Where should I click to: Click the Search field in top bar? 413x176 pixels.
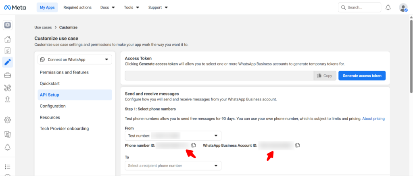(x=359, y=7)
